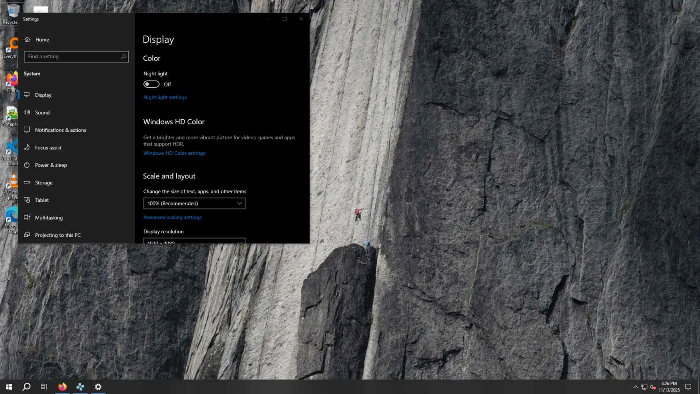The height and width of the screenshot is (394, 700).
Task: Open Firefox from the taskbar
Action: click(x=62, y=387)
